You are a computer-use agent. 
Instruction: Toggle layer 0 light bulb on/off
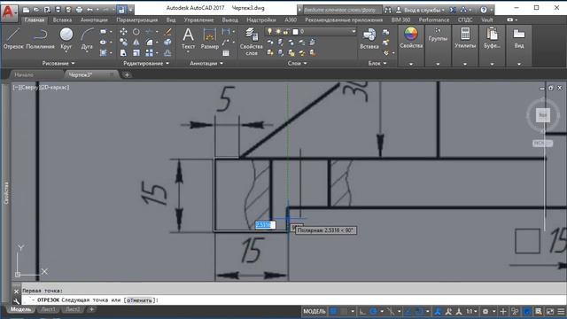(x=269, y=32)
